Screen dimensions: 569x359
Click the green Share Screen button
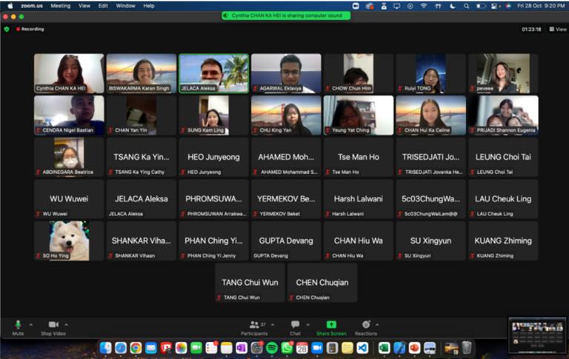point(331,327)
